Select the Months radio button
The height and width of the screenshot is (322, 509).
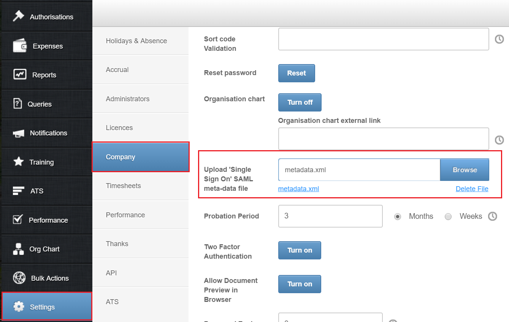coord(398,217)
